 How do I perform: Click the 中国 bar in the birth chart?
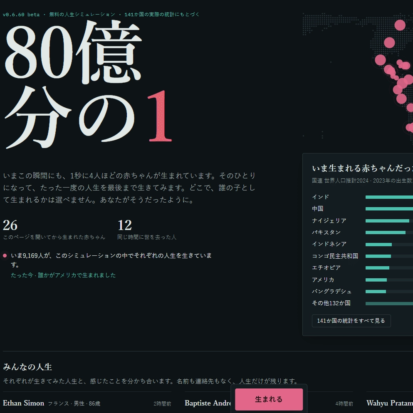click(389, 209)
